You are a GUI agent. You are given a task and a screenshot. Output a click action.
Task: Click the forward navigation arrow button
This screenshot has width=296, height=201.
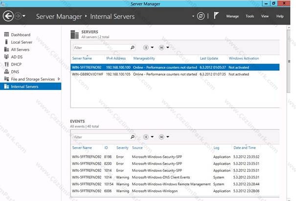18,16
